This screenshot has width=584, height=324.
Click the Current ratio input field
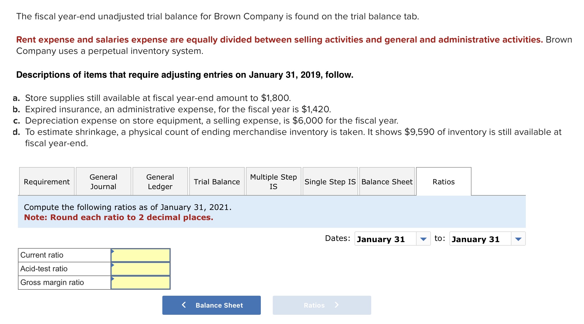(x=140, y=255)
